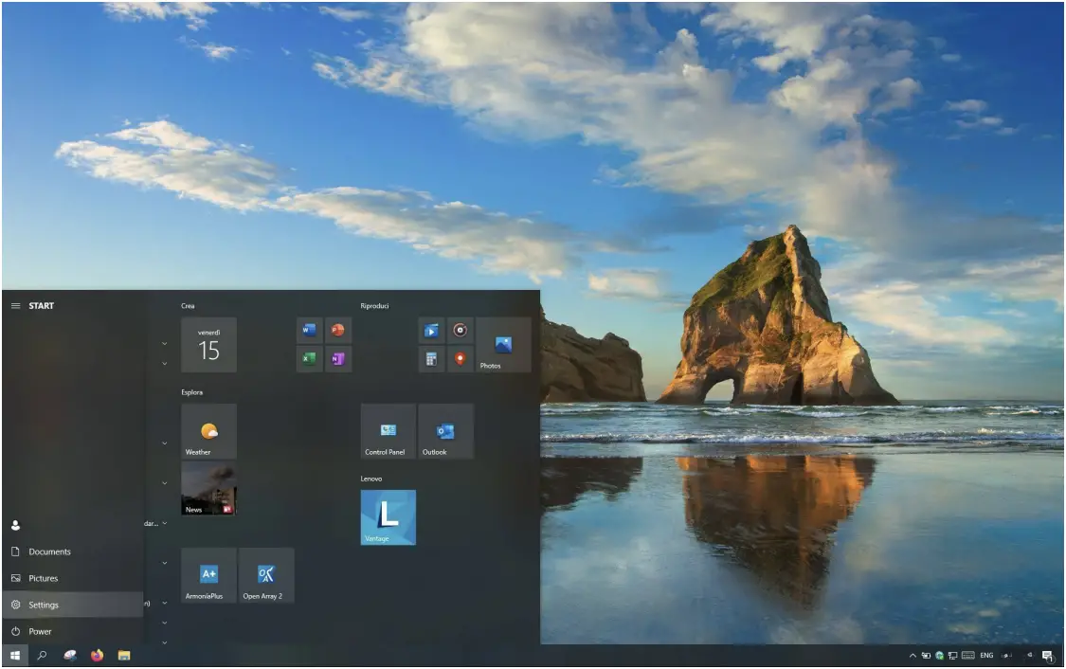Viewport: 1066px width, 669px height.
Task: Click the START label
Action: [x=42, y=306]
